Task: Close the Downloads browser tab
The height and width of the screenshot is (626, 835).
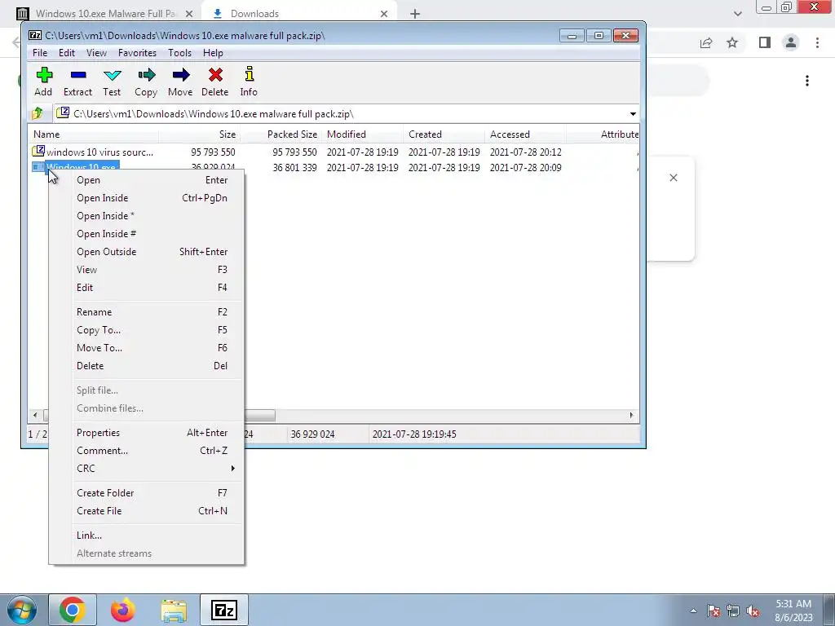Action: (384, 14)
